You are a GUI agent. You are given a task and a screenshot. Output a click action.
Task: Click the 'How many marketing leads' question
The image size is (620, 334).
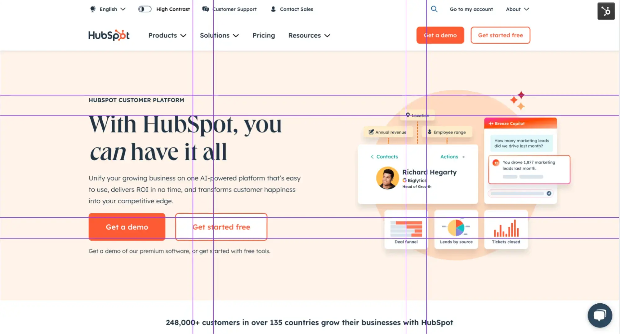[x=521, y=143]
